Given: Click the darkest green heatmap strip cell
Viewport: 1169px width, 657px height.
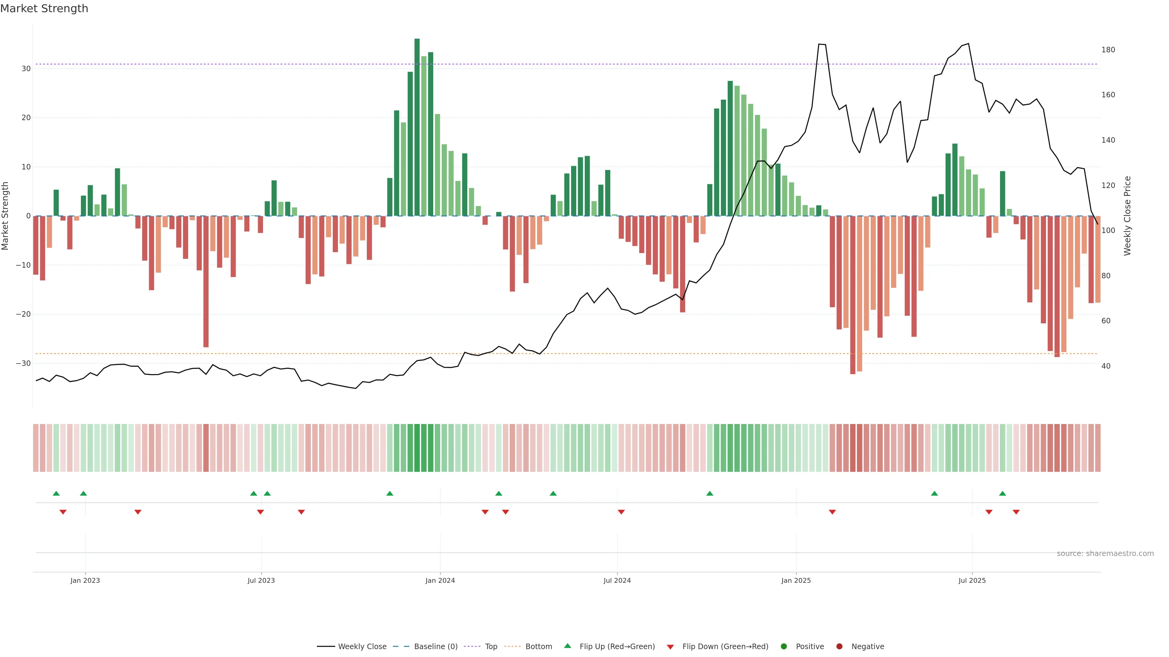Looking at the screenshot, I should (x=417, y=448).
